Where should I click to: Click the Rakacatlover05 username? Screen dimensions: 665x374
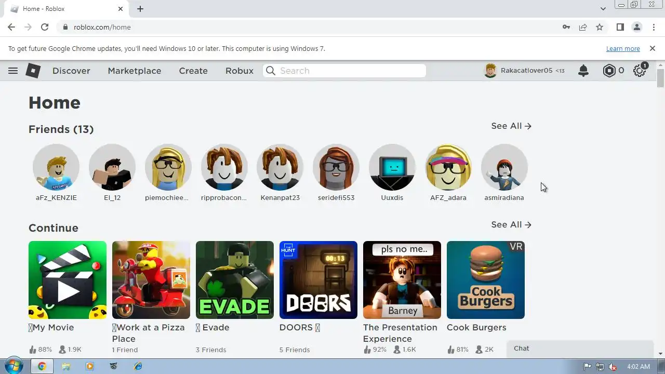(x=526, y=71)
